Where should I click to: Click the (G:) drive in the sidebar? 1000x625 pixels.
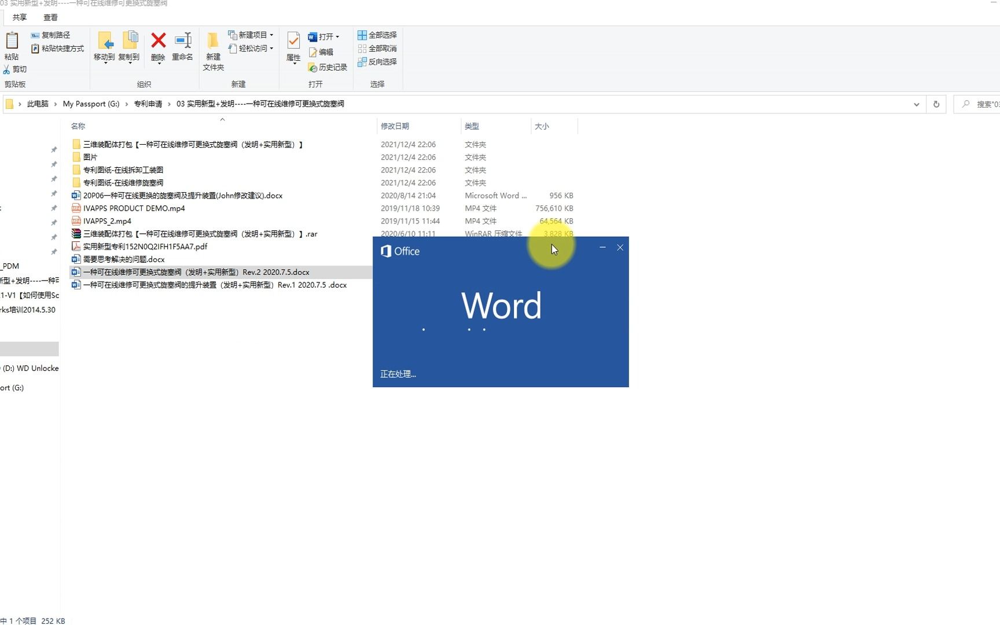click(12, 388)
